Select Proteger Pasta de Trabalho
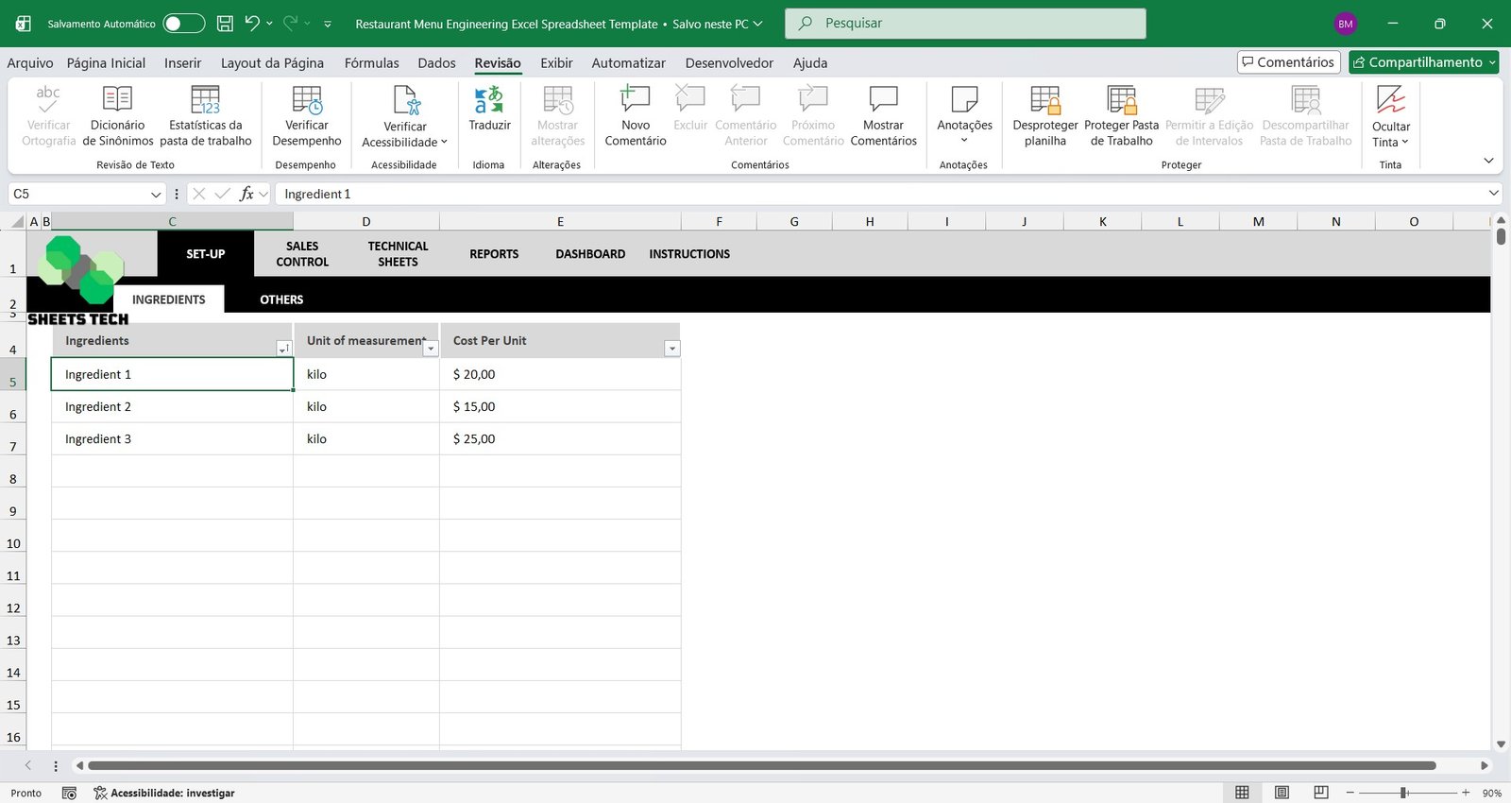 1121,115
